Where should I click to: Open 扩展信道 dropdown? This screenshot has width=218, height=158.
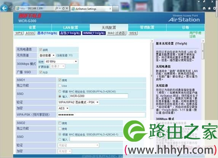tap(57, 66)
